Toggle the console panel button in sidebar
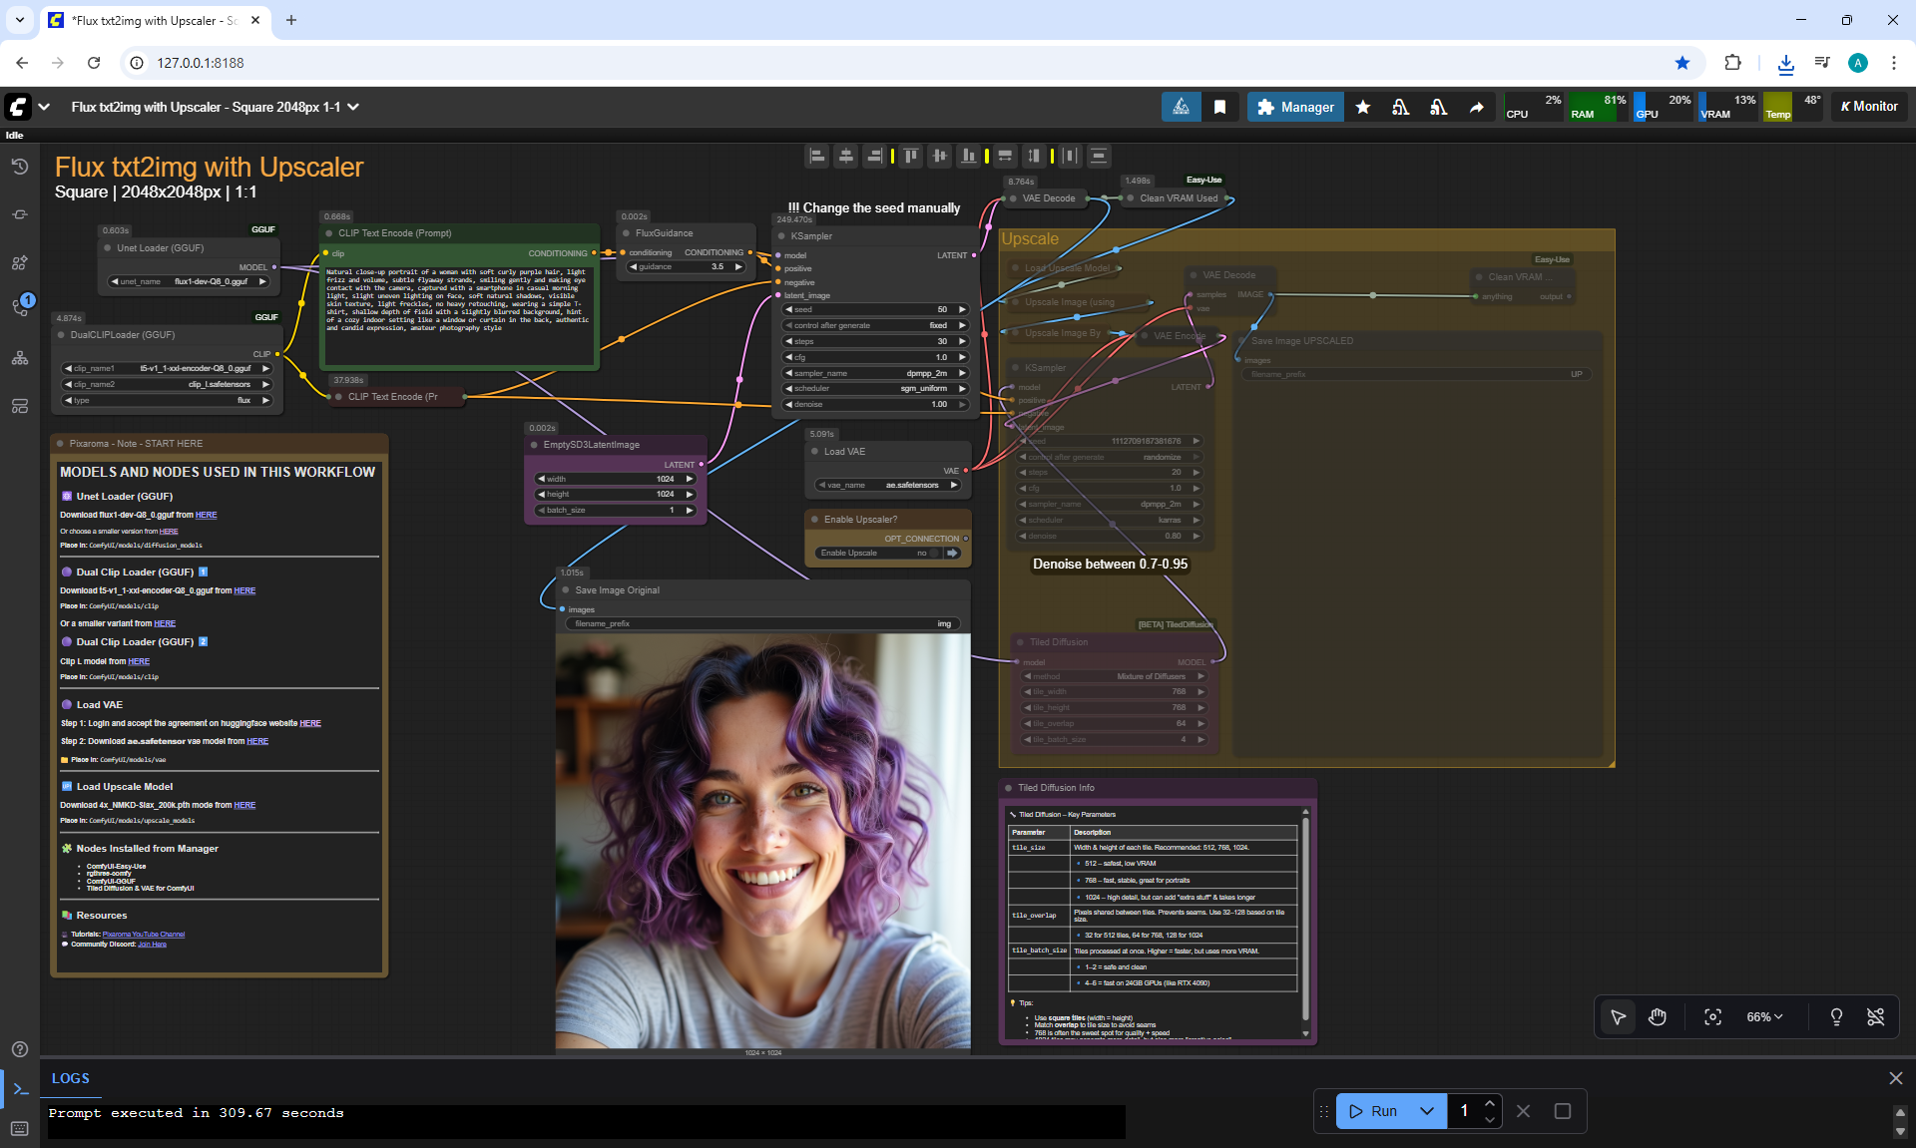 click(20, 1089)
